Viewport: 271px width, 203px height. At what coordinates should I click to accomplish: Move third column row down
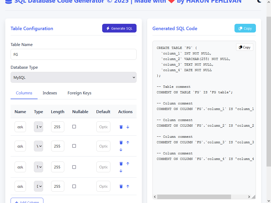coord(121,171)
